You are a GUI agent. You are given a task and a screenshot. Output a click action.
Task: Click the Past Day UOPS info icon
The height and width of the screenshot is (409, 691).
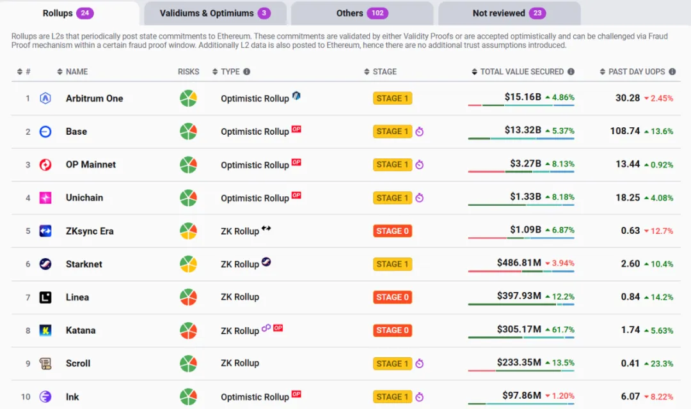672,72
